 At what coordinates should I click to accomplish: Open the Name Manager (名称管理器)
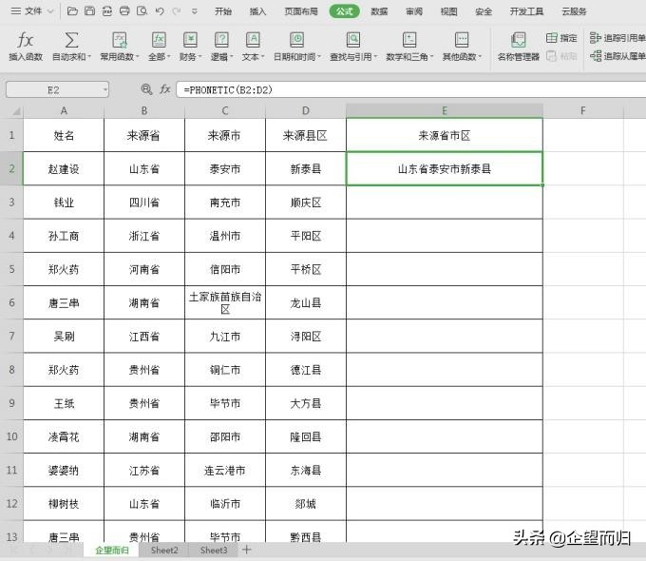tap(519, 47)
